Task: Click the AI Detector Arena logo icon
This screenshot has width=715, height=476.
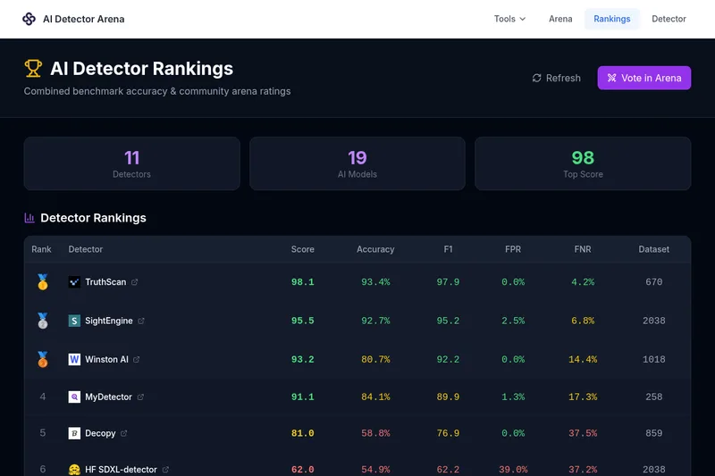Action: click(29, 19)
